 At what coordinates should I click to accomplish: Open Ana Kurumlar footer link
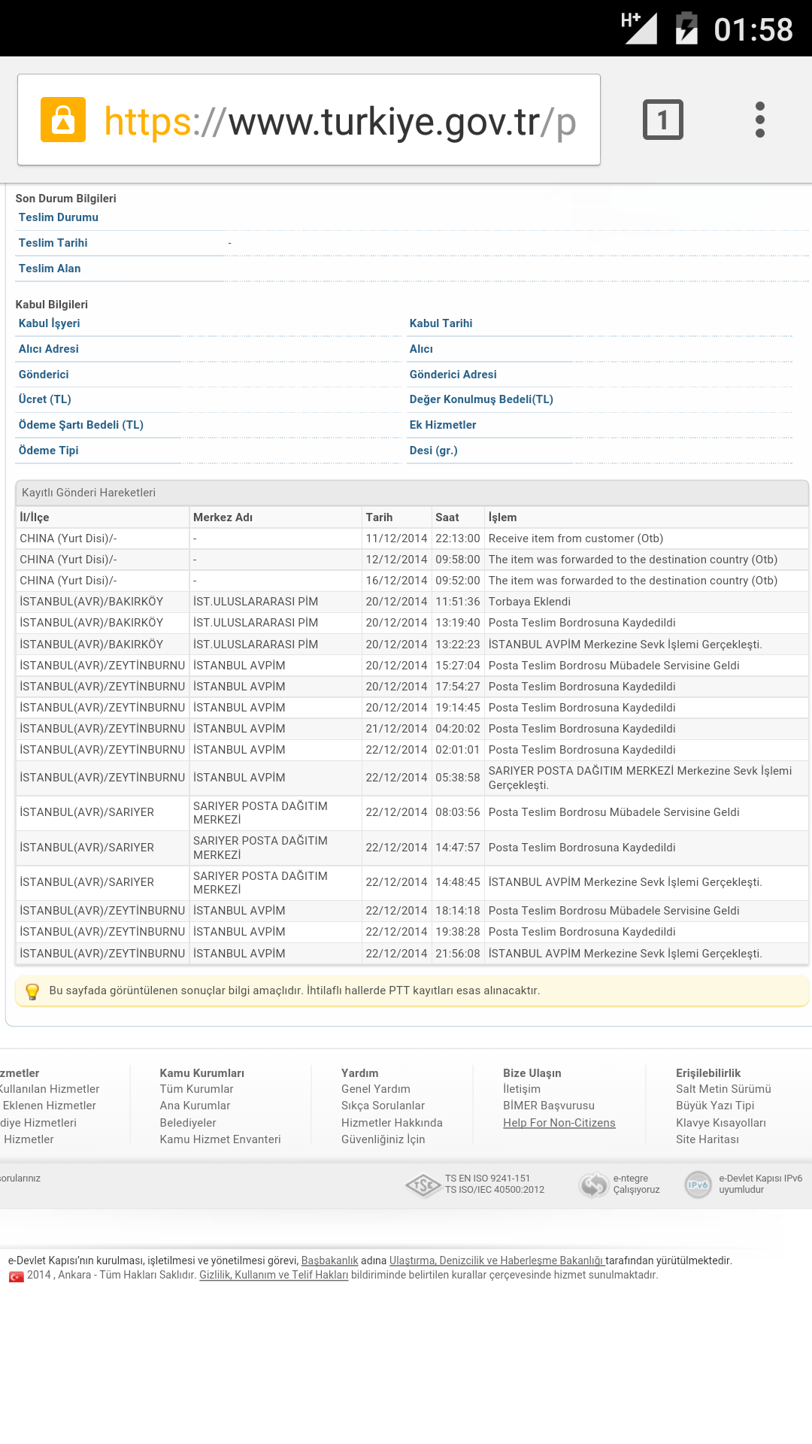(x=195, y=1106)
